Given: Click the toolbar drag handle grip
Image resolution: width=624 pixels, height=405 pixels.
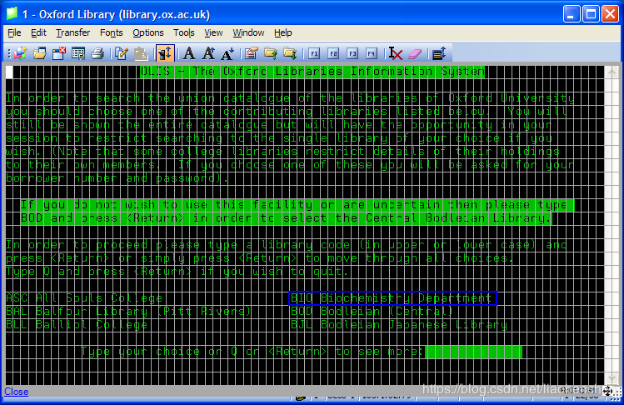Looking at the screenshot, I should (x=9, y=53).
